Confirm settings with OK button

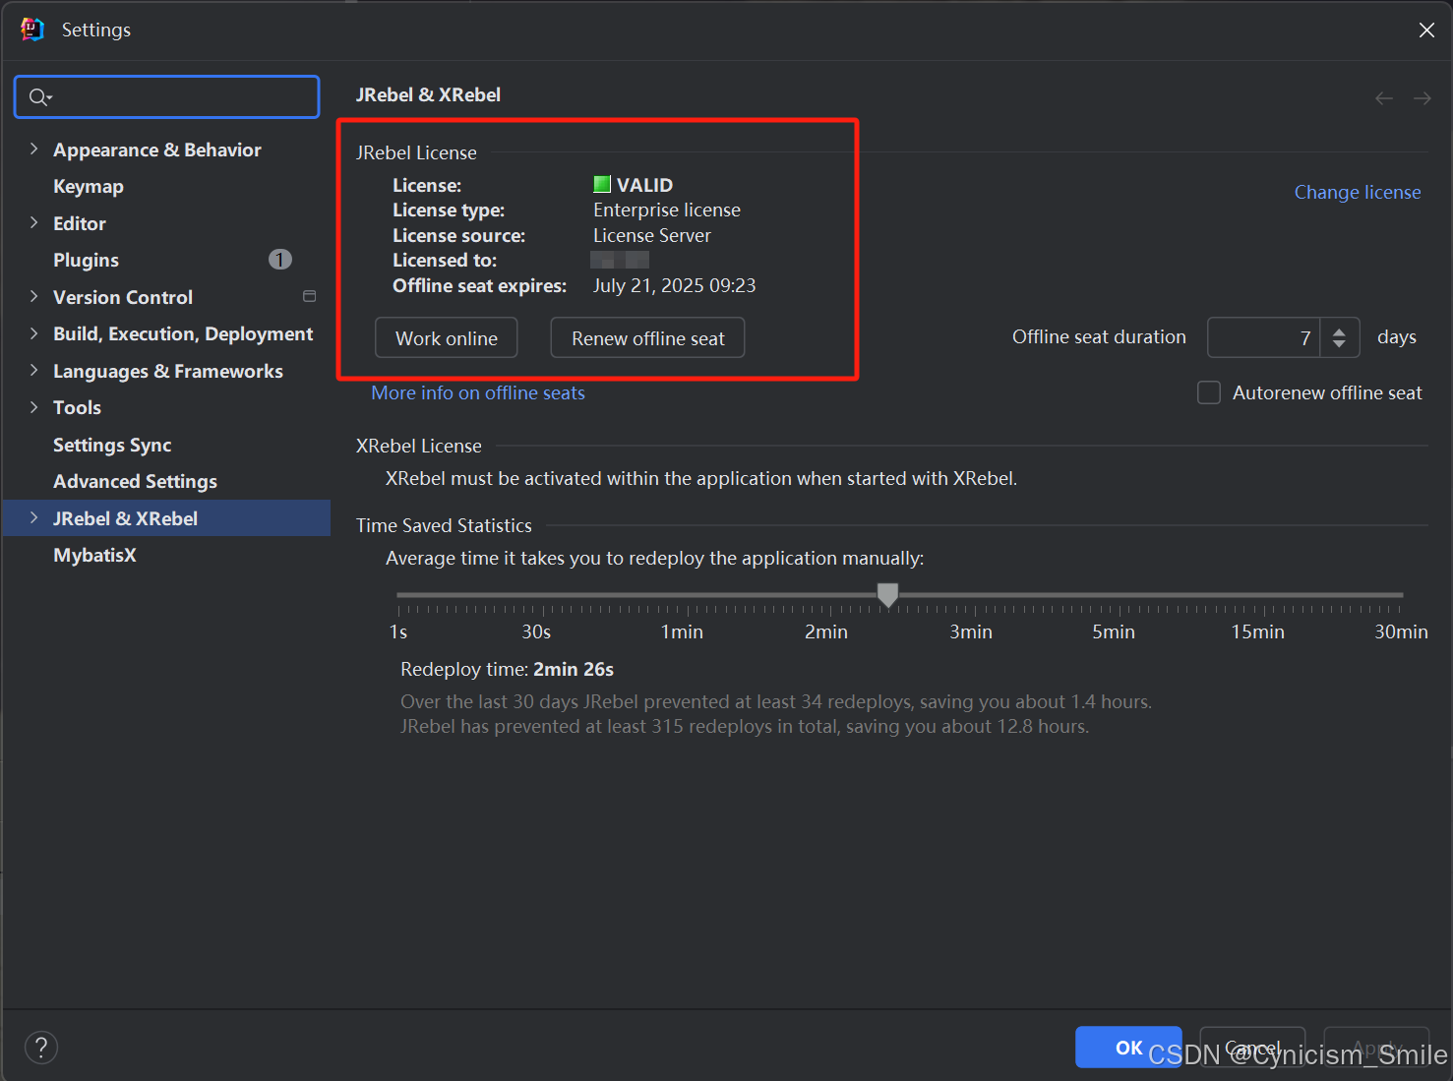pyautogui.click(x=1128, y=1048)
